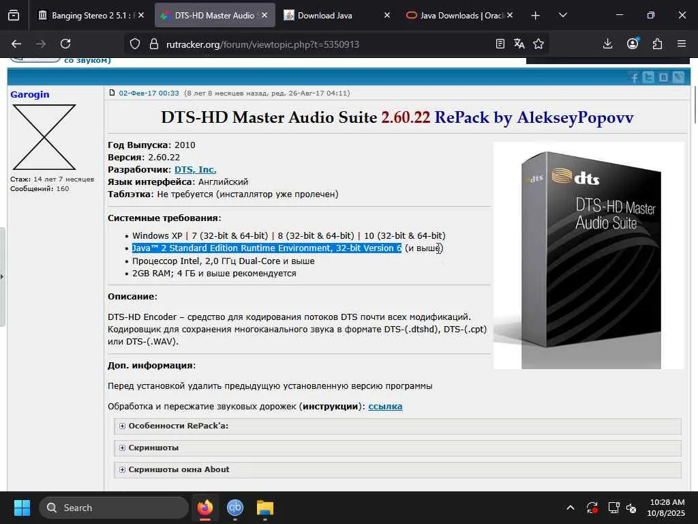Go back to previous page
This screenshot has width=698, height=524.
16,44
